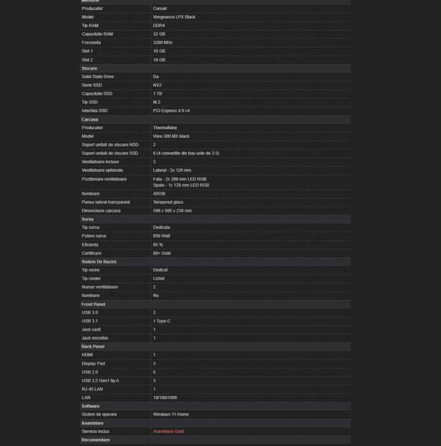This screenshot has height=446, width=441.
Task: Select the Thermaltake producer value
Action: click(x=163, y=127)
